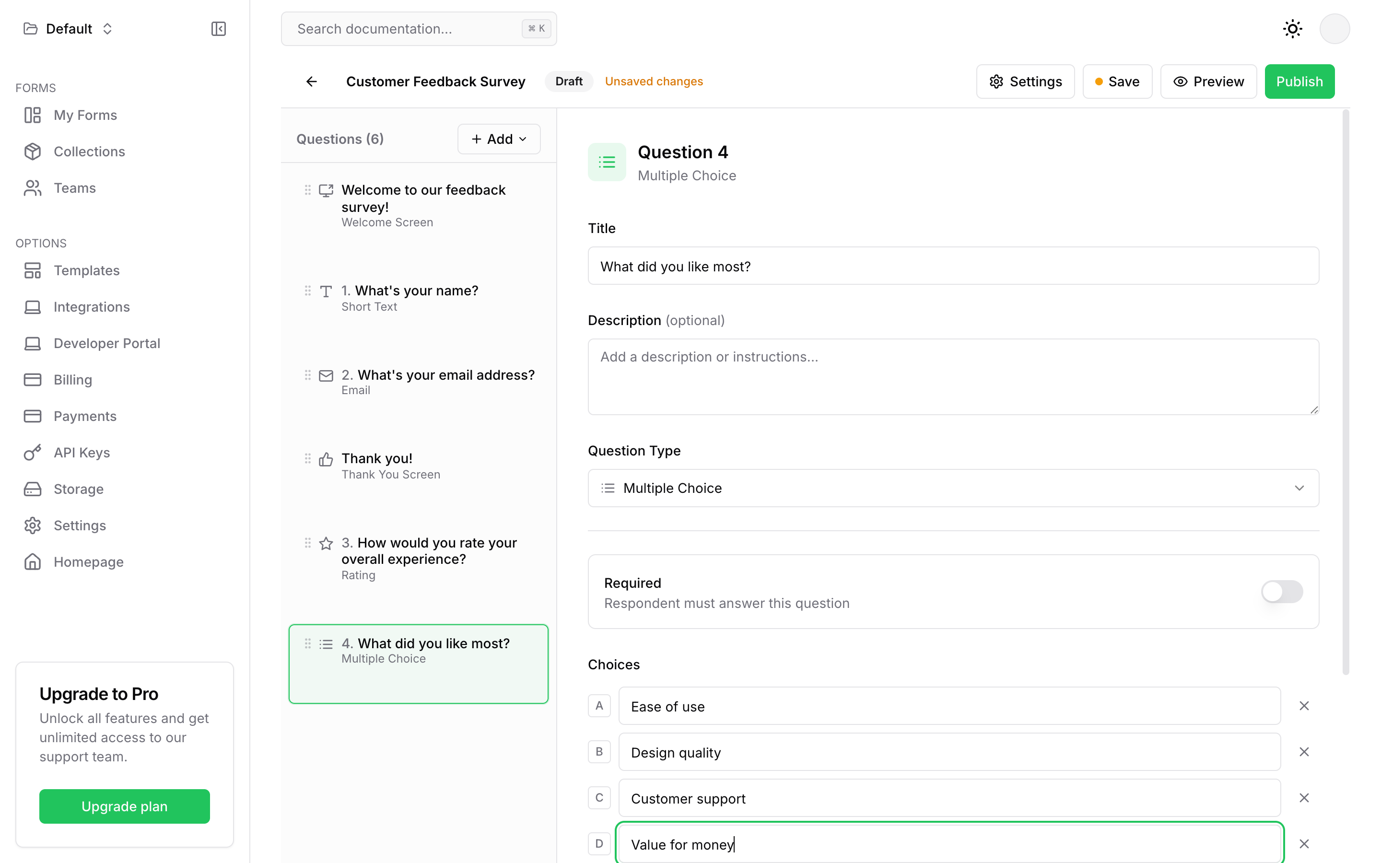Go to Integrations in the sidebar
1381x863 pixels.
(91, 307)
